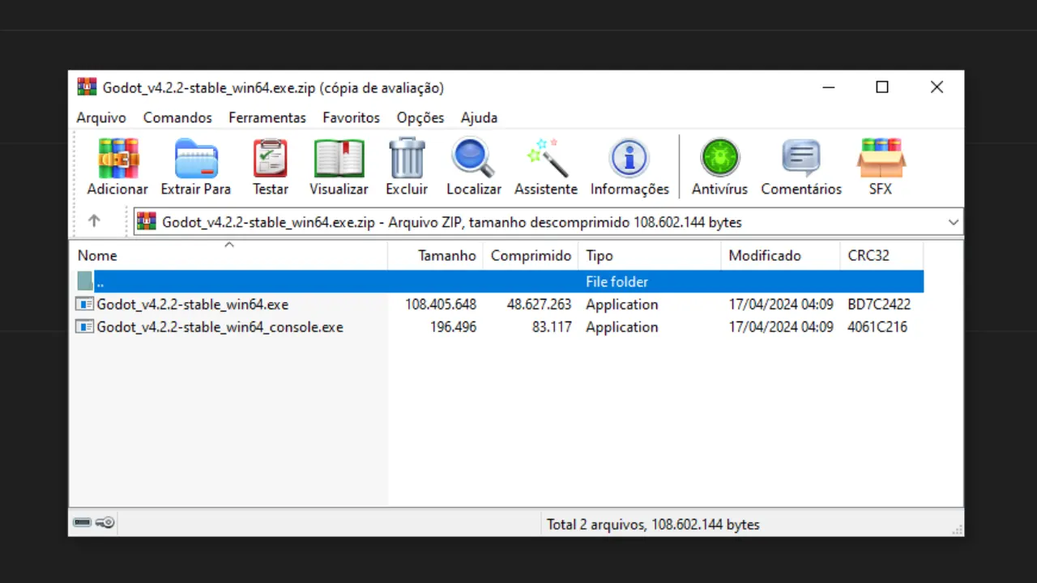Screen dimensions: 1037x583
Task: Click the size value 108.405.648
Action: click(x=441, y=304)
